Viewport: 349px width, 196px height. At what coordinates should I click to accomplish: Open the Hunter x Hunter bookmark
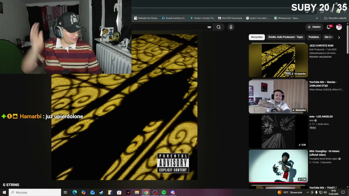[202, 18]
